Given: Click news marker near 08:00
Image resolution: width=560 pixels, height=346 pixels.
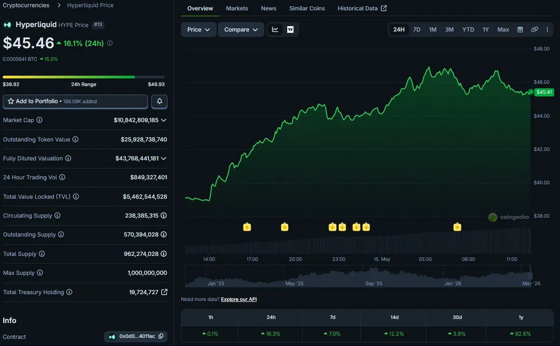Looking at the screenshot, I should point(457,227).
